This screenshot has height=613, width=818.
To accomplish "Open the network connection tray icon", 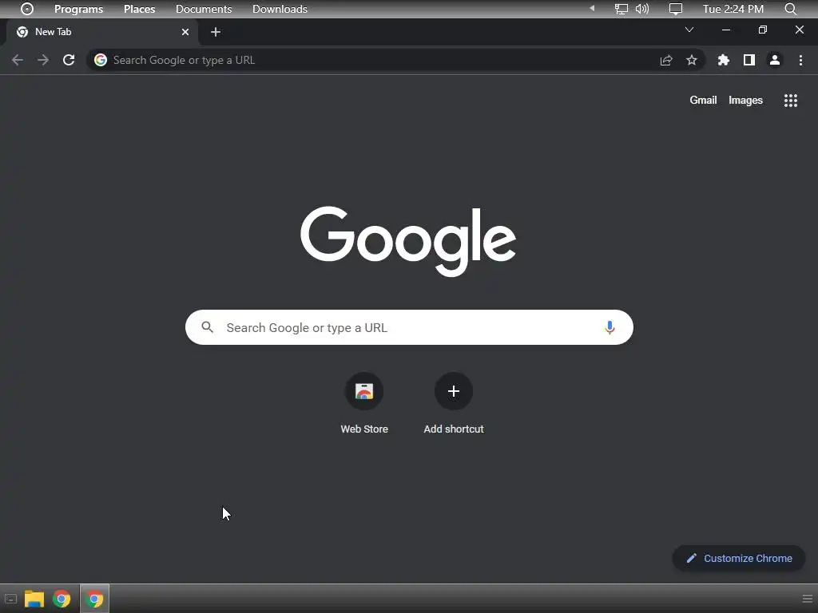I will pos(621,9).
